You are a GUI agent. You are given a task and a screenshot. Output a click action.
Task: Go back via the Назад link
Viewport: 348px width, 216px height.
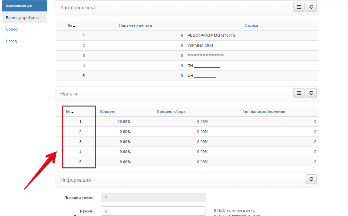[x=11, y=41]
